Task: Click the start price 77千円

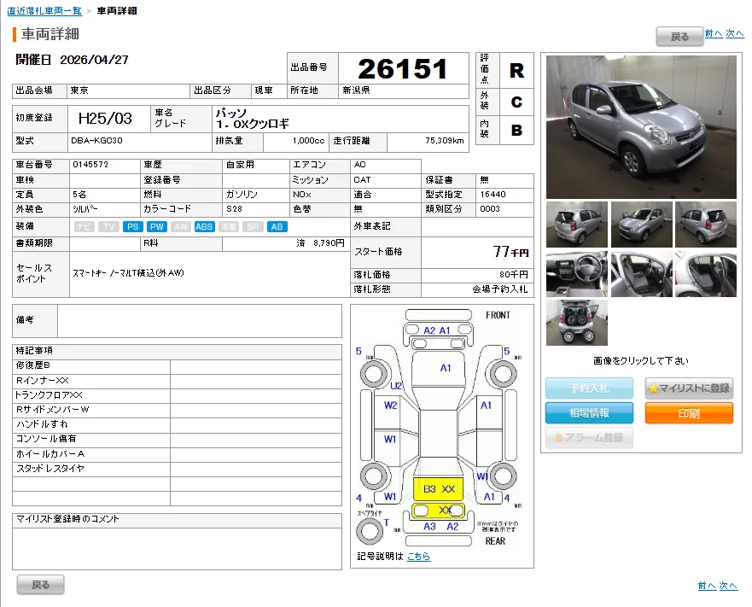Action: pos(510,252)
